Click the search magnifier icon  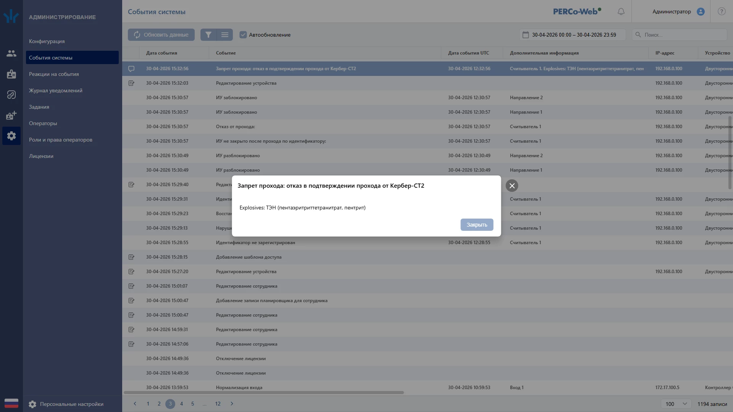pos(638,35)
